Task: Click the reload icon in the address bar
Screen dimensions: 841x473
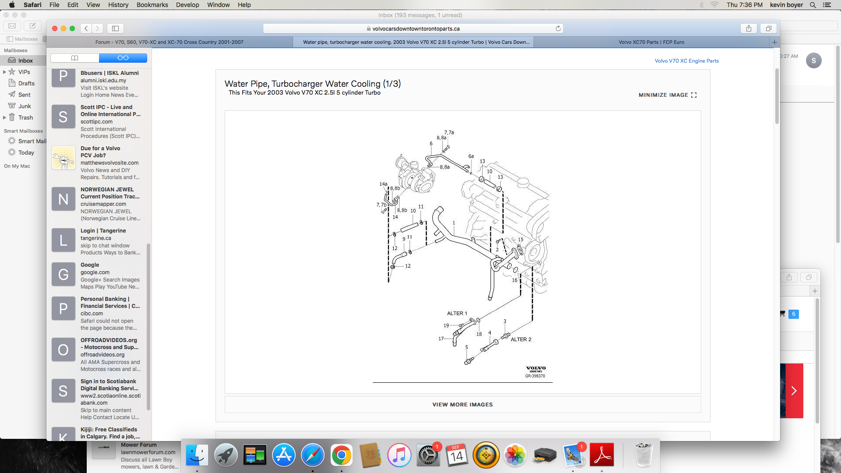Action: (x=558, y=28)
